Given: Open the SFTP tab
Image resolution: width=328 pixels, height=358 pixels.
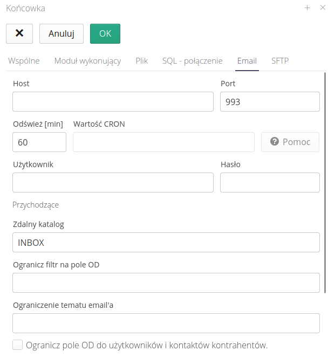Looking at the screenshot, I should 280,61.
